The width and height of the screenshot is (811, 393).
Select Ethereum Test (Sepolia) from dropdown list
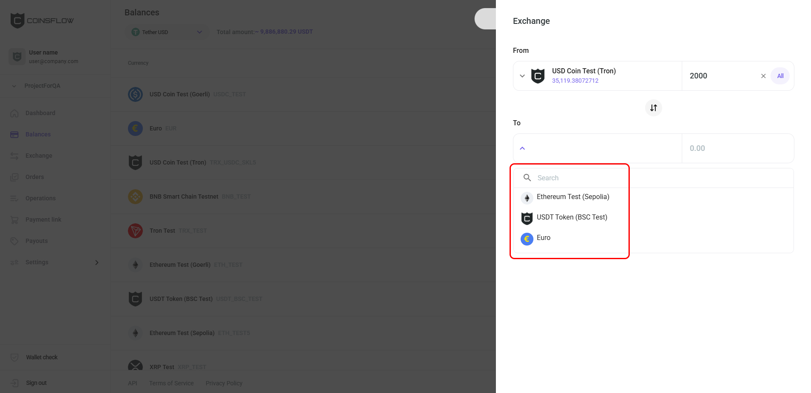[573, 197]
